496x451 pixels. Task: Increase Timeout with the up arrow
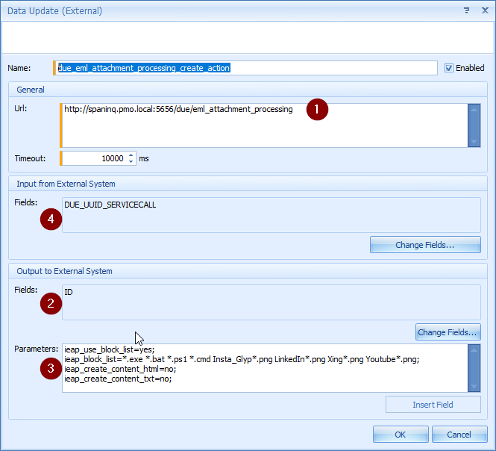click(x=131, y=155)
